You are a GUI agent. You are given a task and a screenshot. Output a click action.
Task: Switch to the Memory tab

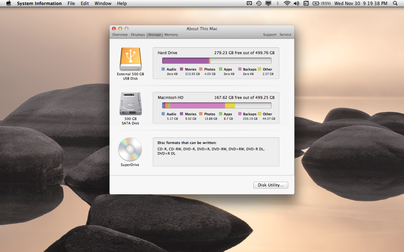click(171, 35)
